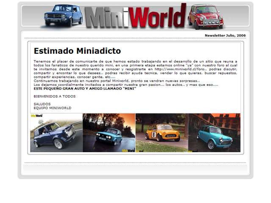Click the Newsletter Julio, 2006 label

tap(225, 36)
